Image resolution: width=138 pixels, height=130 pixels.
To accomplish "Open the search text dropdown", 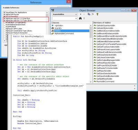I will (x=76, y=18).
